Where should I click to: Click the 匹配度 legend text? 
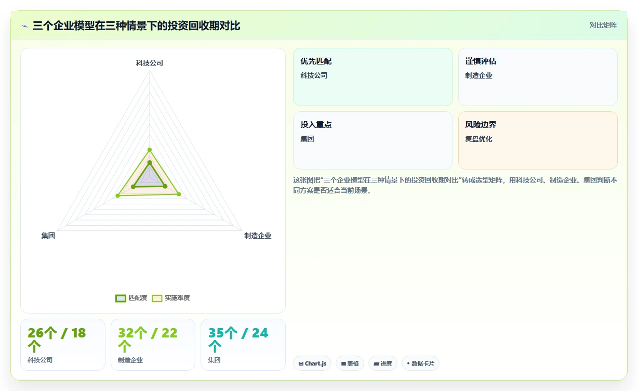138,298
